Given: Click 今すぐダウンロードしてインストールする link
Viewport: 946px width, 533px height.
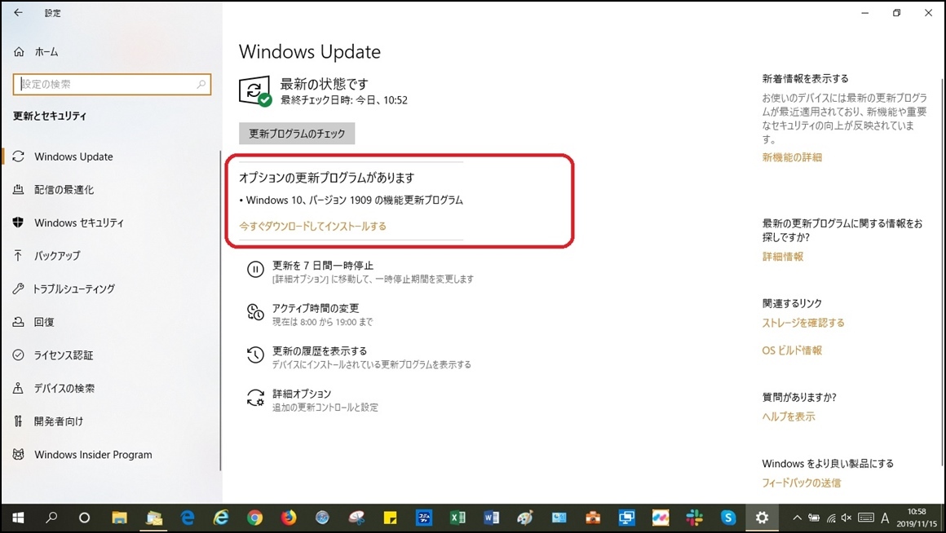Looking at the screenshot, I should coord(312,226).
